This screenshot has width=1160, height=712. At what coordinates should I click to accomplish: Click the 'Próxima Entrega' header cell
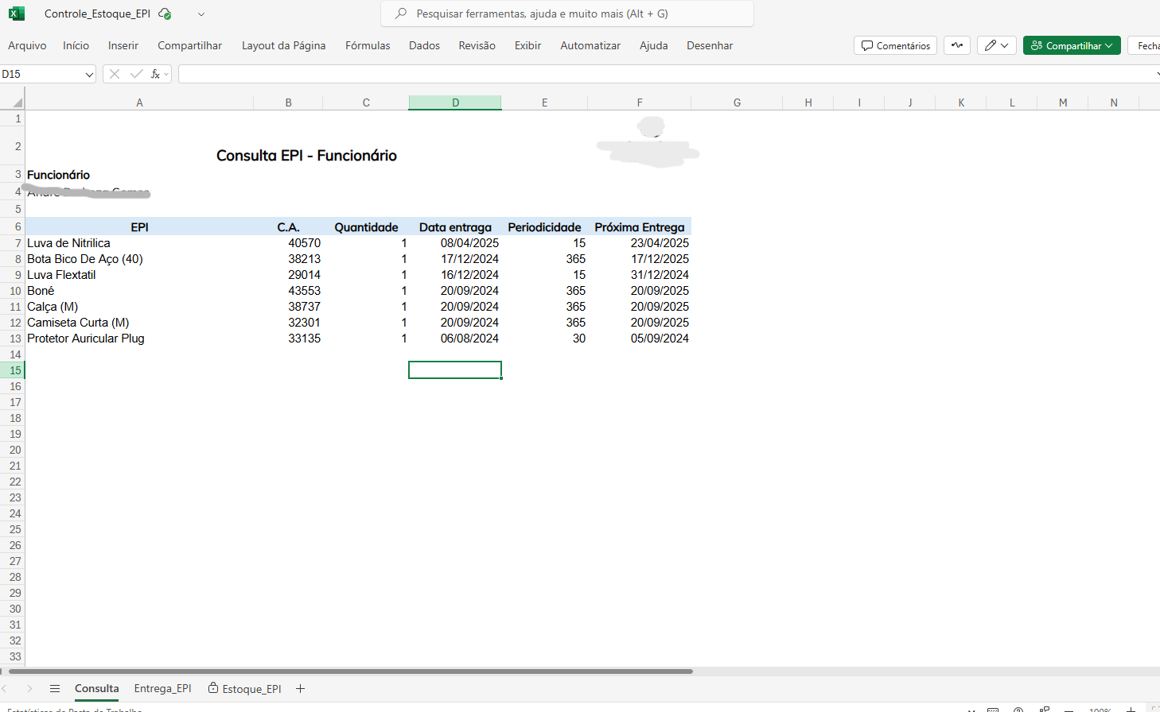(x=640, y=227)
